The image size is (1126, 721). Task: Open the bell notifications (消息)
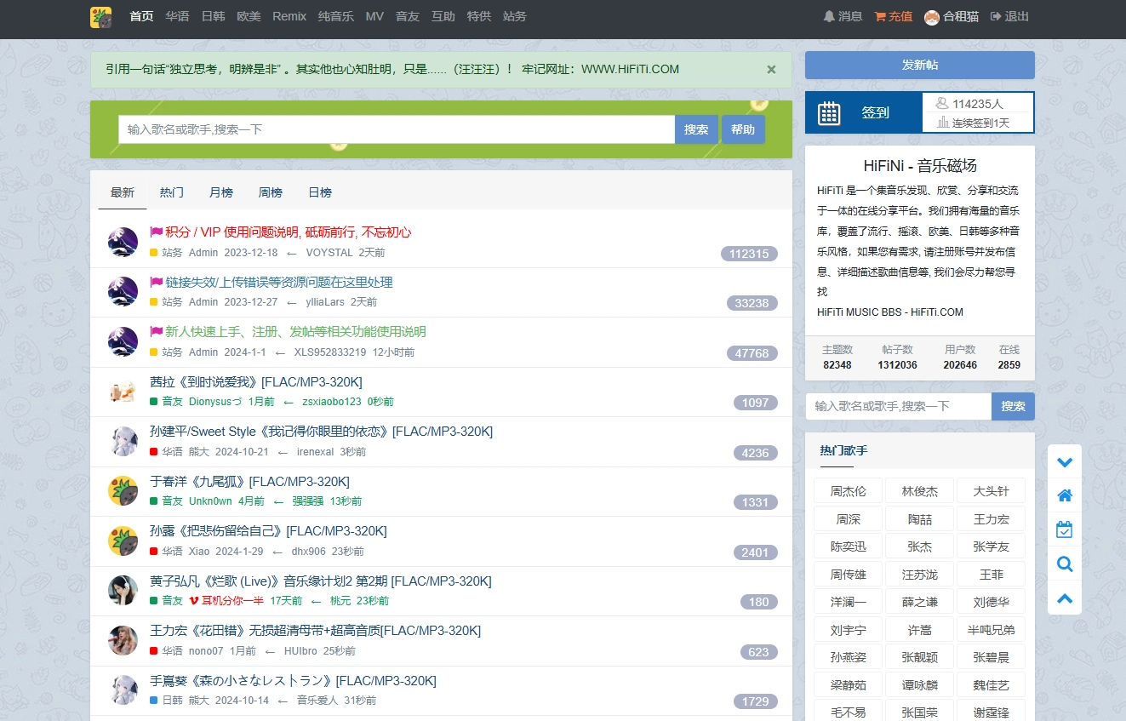[x=829, y=16]
